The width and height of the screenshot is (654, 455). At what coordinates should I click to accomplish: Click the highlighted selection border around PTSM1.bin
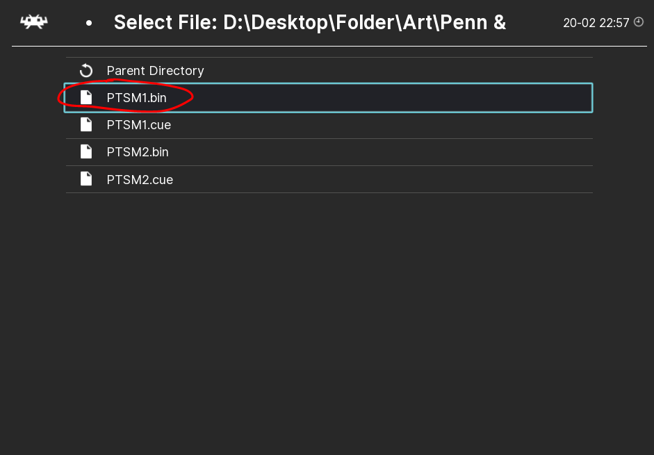327,85
